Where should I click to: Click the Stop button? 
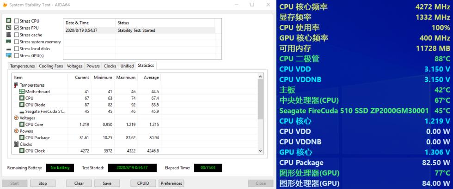point(43,183)
